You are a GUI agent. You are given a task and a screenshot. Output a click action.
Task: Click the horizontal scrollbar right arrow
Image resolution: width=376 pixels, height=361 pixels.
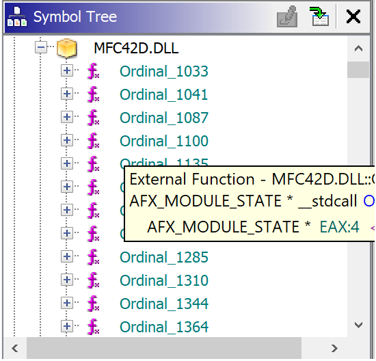(334, 348)
